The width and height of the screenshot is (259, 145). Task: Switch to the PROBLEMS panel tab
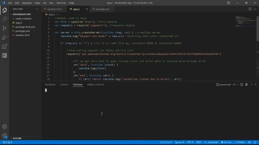click(x=50, y=85)
